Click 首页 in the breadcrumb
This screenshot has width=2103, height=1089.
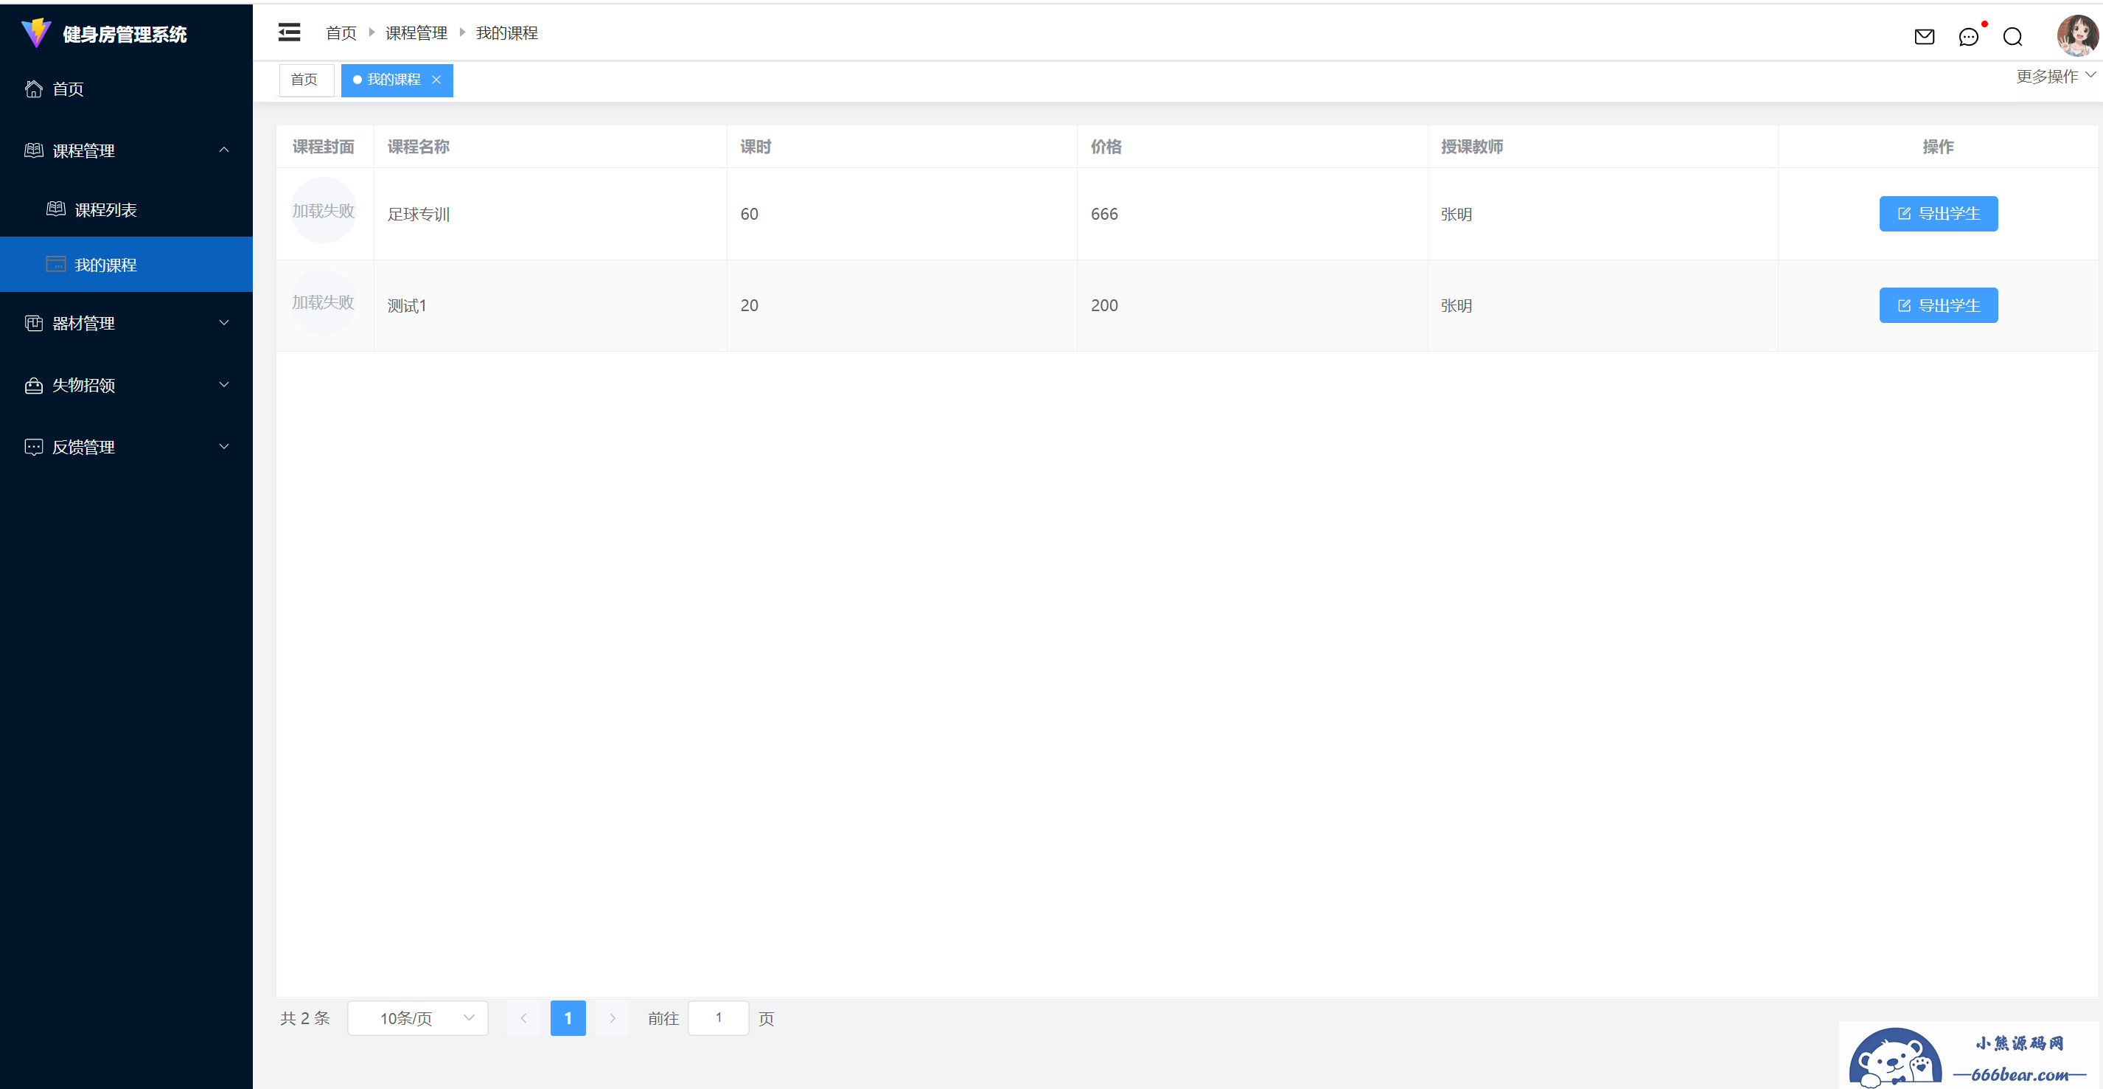341,32
